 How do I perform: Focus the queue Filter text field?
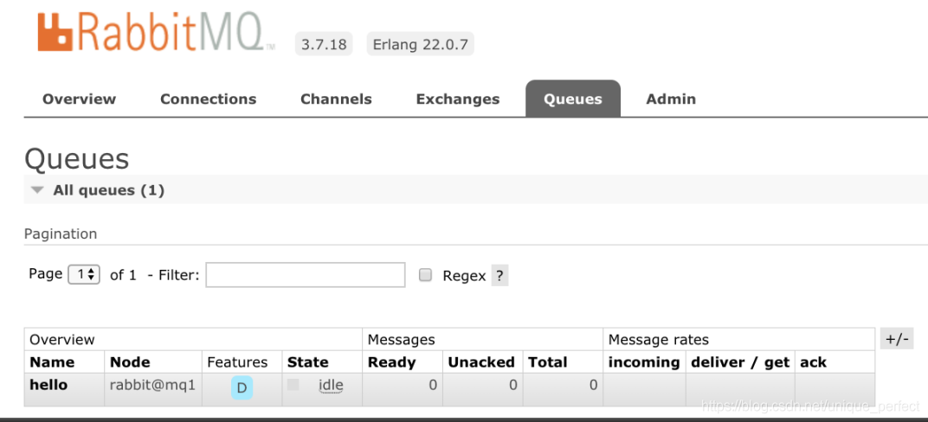coord(305,275)
